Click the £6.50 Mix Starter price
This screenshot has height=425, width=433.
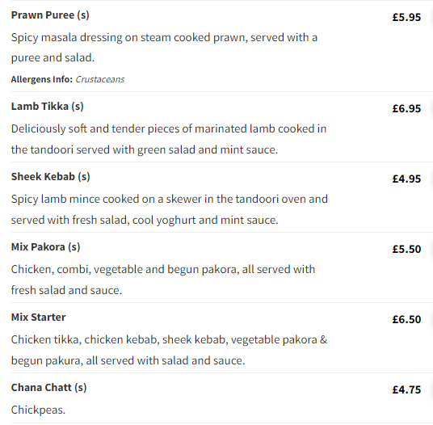[406, 319]
